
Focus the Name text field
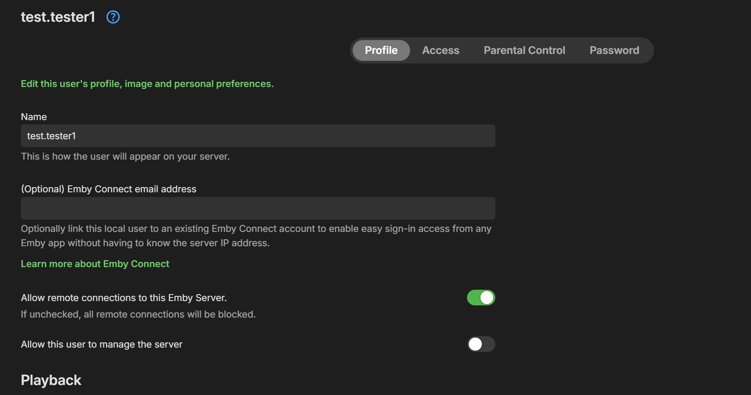click(258, 136)
